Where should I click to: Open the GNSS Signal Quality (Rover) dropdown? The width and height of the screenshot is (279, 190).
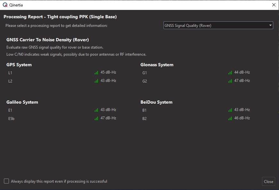(x=218, y=25)
